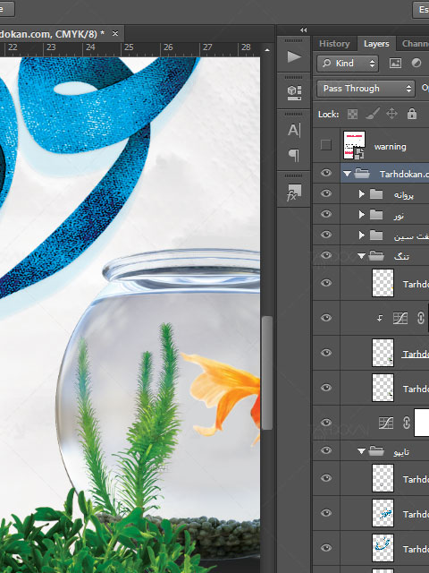Viewport: 429px width, 573px height.
Task: Hide the Tarhdokan group
Action: (x=326, y=173)
